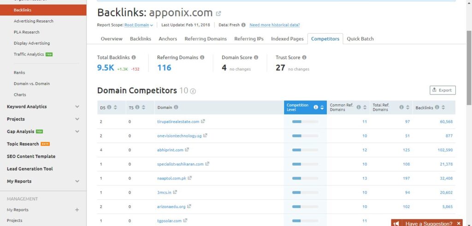
Task: Open Charts in sidebar
Action: click(x=20, y=95)
